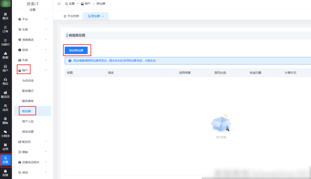The image size is (311, 179).
Task: Open the 订单 orders icon in sidebar
Action: pyautogui.click(x=5, y=29)
